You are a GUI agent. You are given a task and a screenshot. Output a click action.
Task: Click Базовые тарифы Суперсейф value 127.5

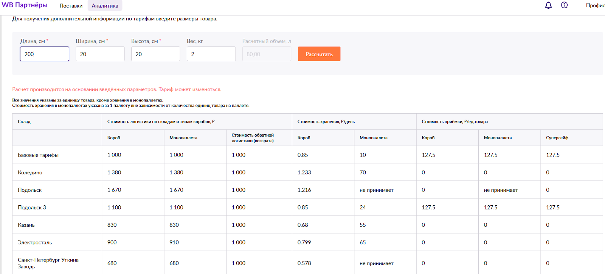pyautogui.click(x=553, y=155)
